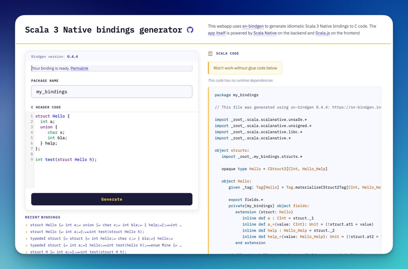
Task: Click the 'RECENT BINDINGS' heading
Action: coord(42,217)
